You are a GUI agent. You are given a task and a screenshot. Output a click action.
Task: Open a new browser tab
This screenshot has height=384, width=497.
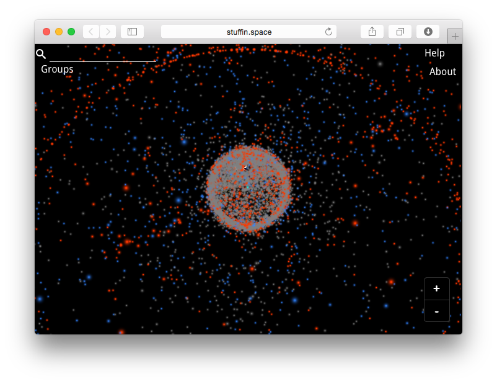pos(454,37)
